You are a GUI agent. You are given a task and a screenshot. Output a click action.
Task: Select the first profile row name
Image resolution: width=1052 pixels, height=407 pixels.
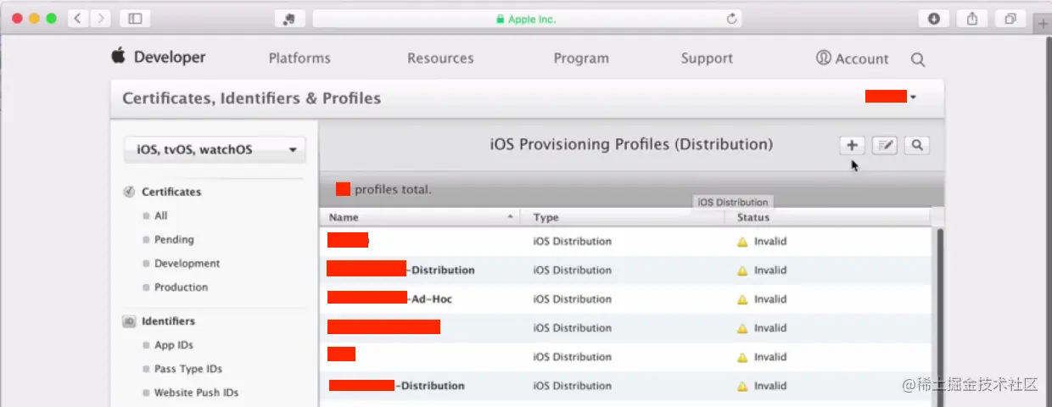[348, 241]
